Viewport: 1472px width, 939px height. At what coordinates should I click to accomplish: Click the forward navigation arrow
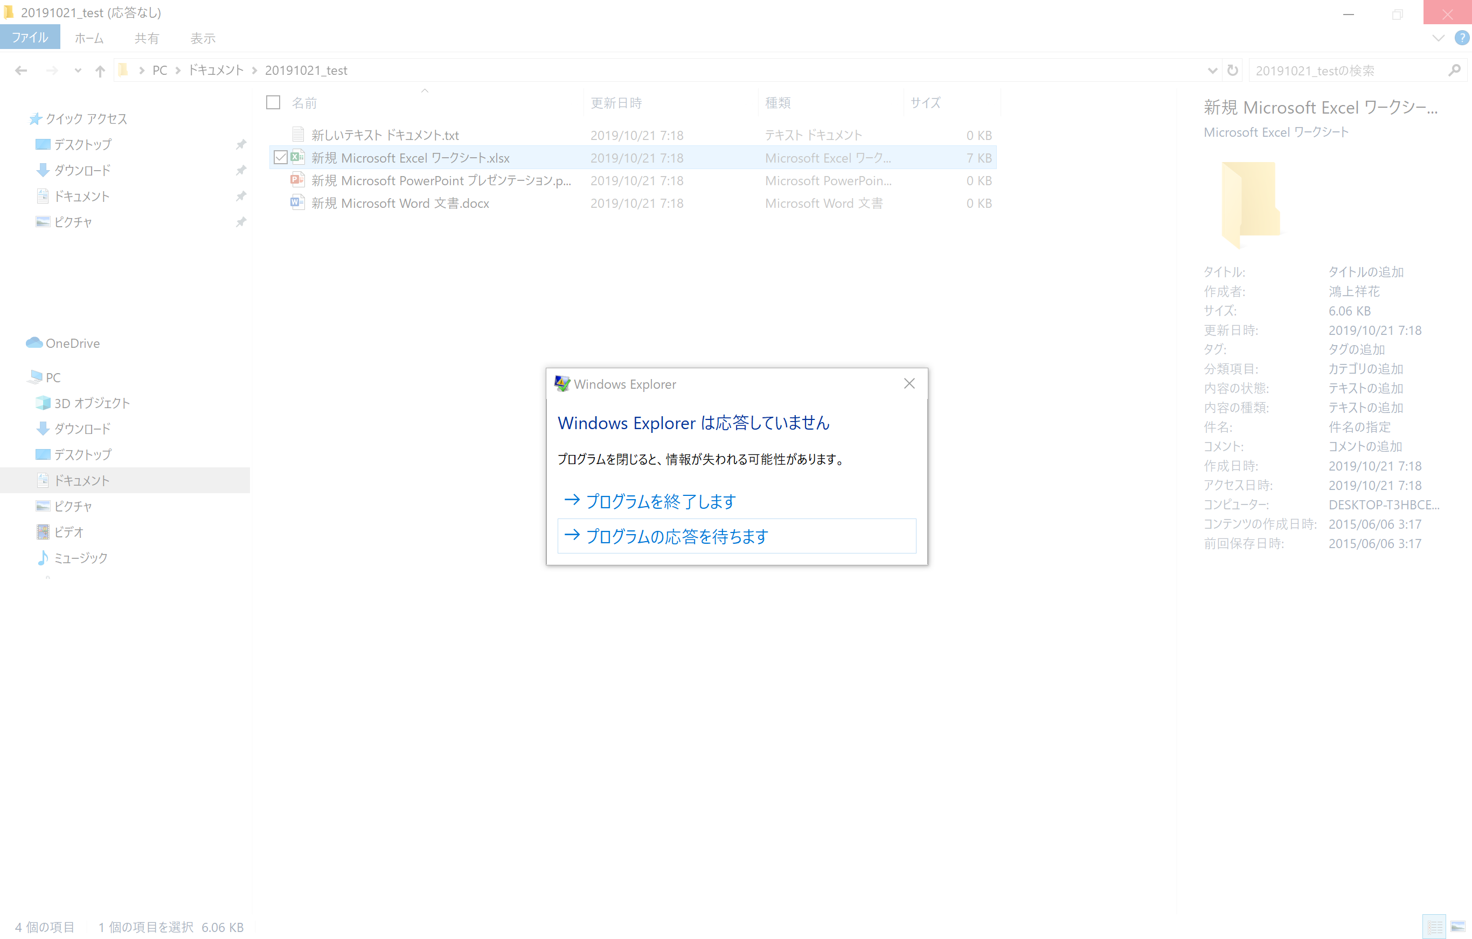53,71
